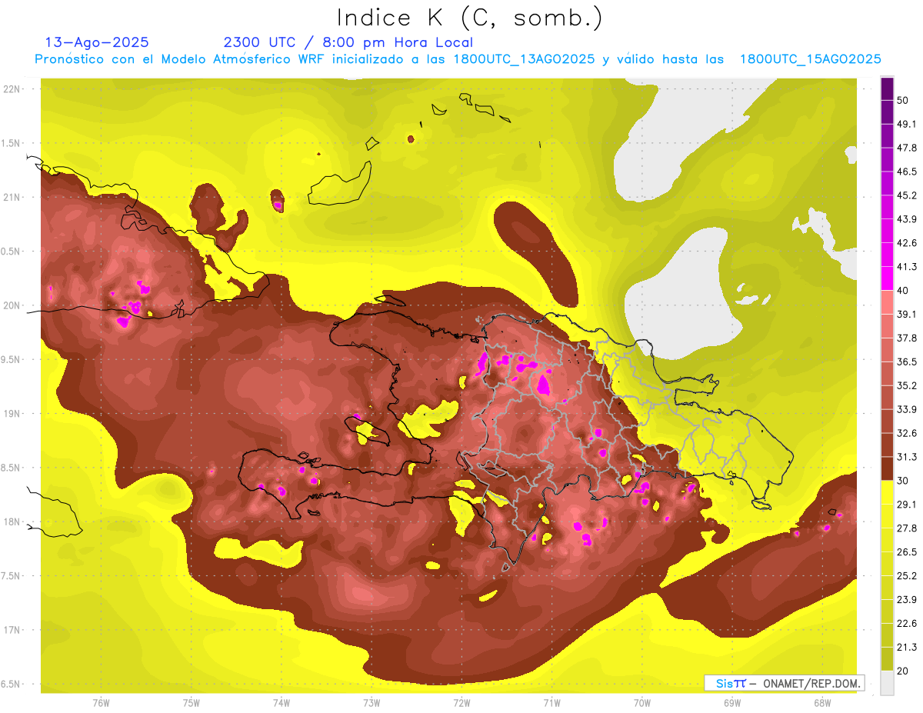Click the "50" color bar value
Viewport: 923px width, 713px height.
click(903, 100)
